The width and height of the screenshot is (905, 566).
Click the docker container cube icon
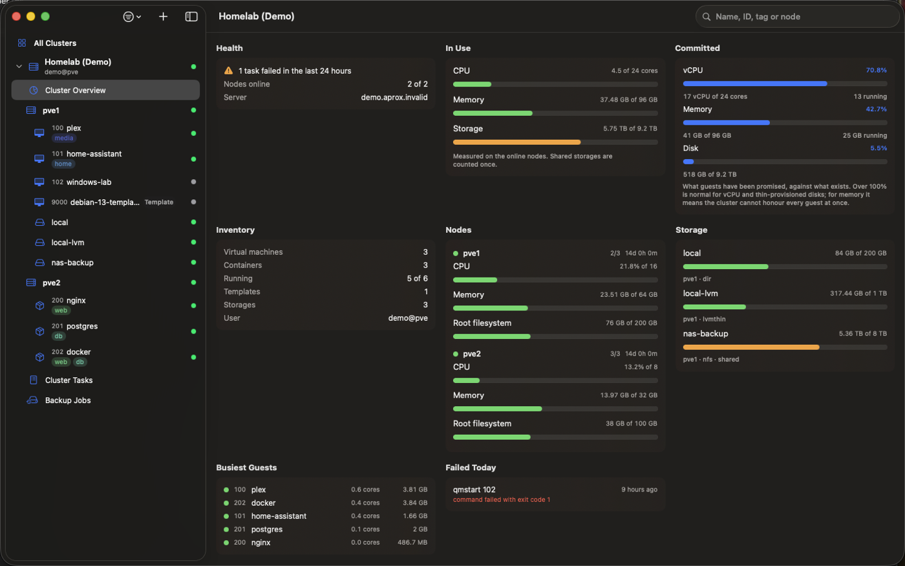39,357
